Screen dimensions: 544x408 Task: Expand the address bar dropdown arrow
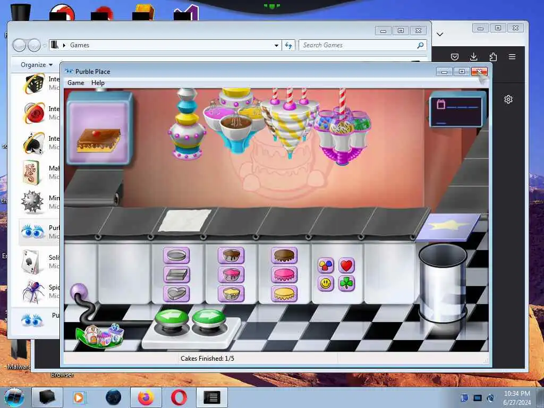[x=276, y=46]
